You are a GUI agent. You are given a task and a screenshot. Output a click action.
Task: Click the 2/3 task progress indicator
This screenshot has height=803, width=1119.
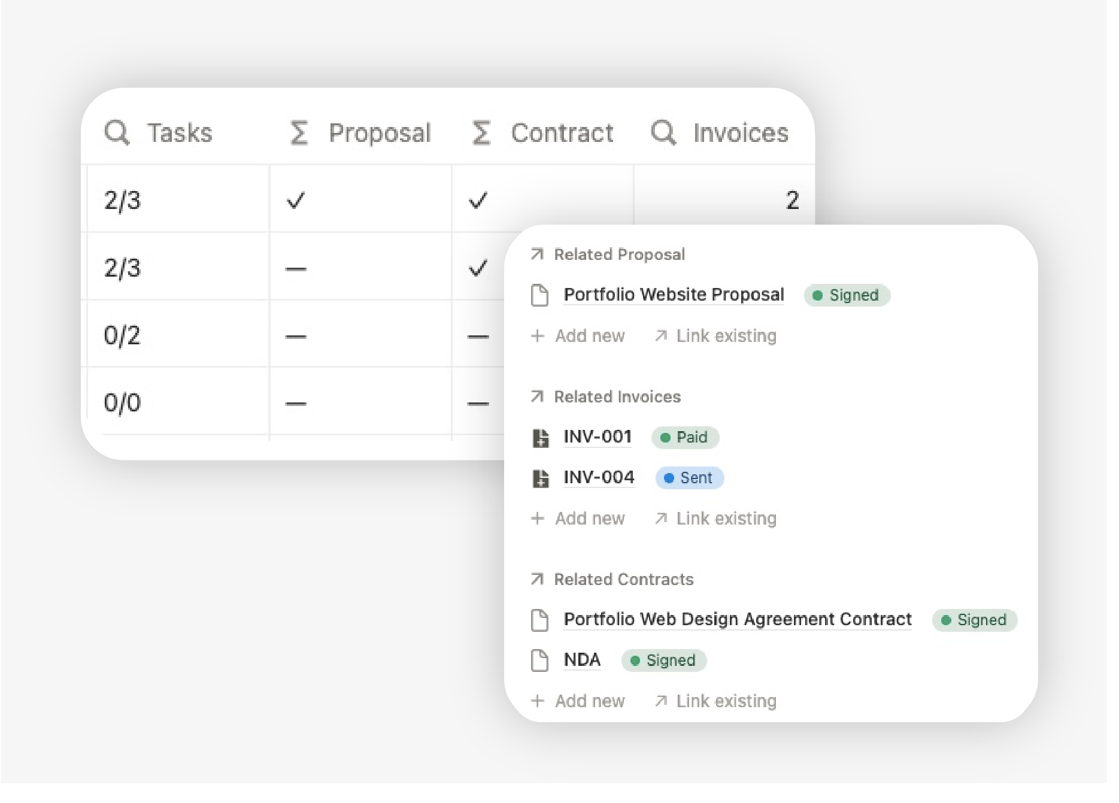tap(123, 201)
